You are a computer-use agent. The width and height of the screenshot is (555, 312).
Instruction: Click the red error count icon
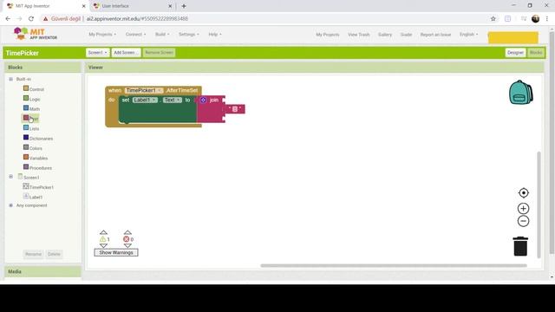[x=126, y=239]
